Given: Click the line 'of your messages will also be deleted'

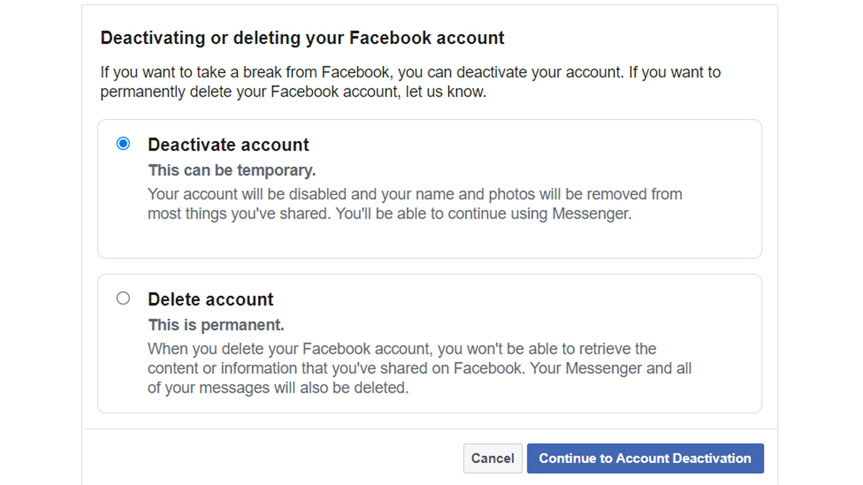Looking at the screenshot, I should point(278,388).
